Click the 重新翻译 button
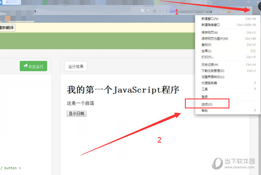Image resolution: width=261 pixels, height=175 pixels. click(x=7, y=28)
